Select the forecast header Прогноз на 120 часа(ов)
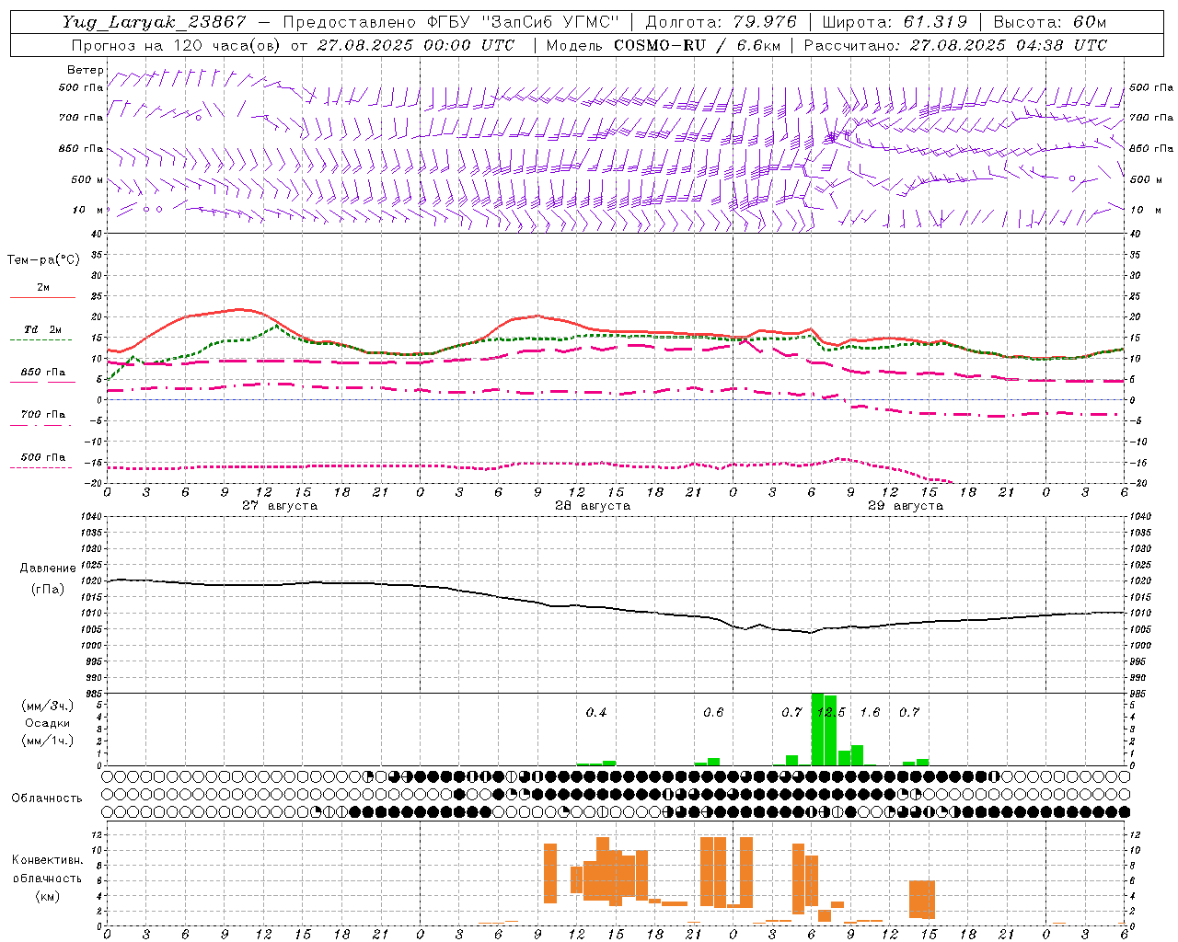 (x=177, y=45)
